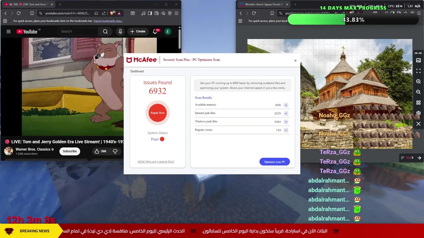
Task: Open 'Why am I seeing this?' link
Action: (x=156, y=162)
